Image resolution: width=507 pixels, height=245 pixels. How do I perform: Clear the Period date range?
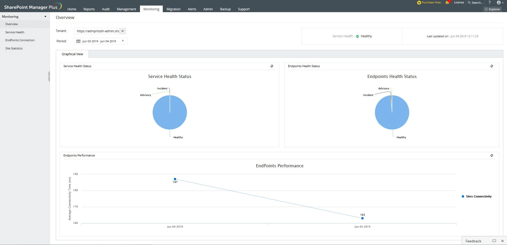[x=123, y=41]
